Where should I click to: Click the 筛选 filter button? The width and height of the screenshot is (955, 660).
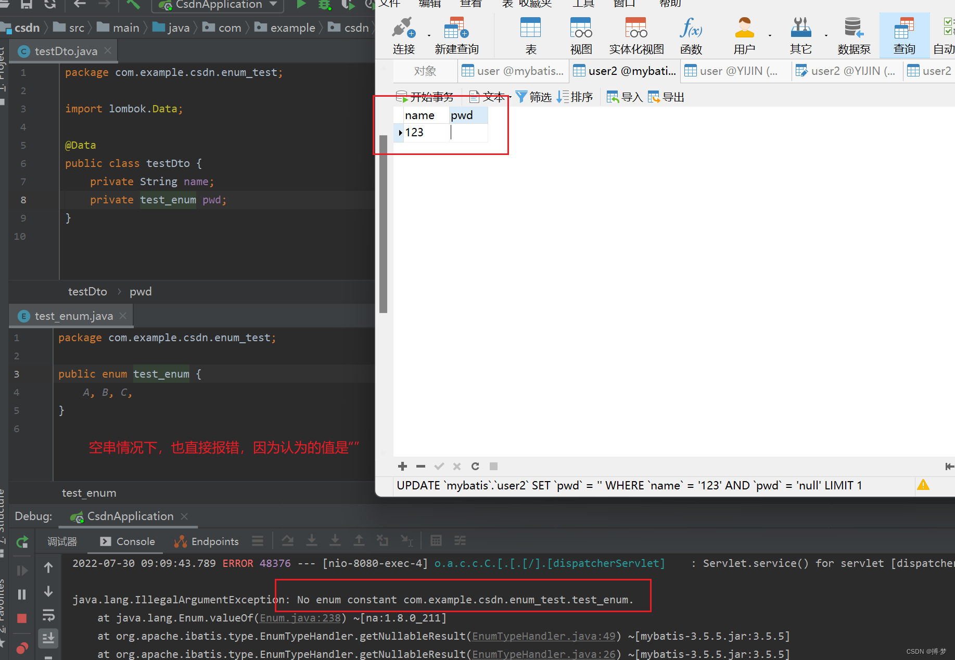coord(533,97)
